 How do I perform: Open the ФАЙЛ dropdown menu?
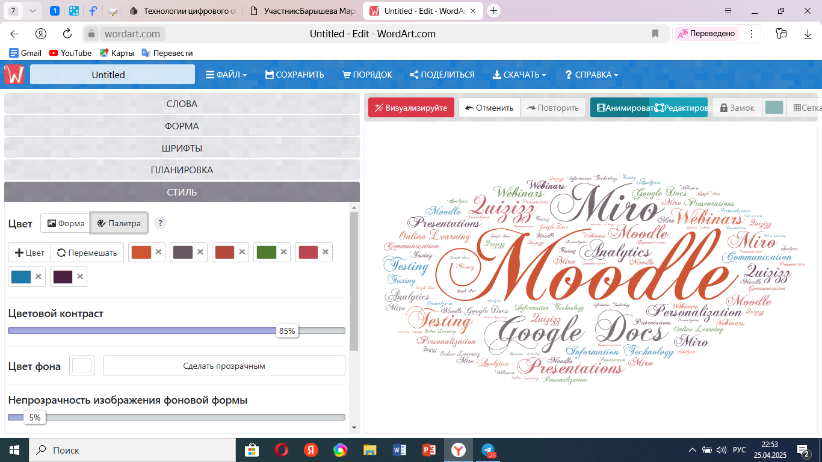point(226,75)
